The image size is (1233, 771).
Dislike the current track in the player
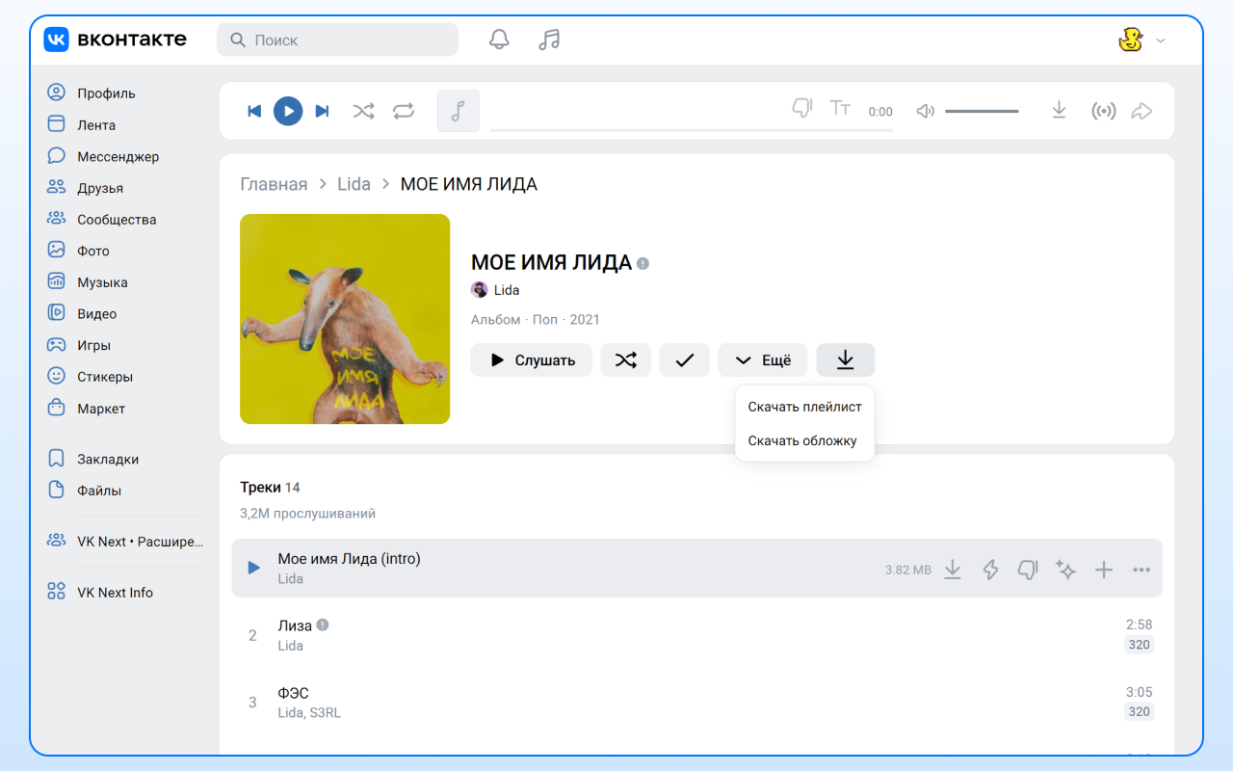(801, 108)
